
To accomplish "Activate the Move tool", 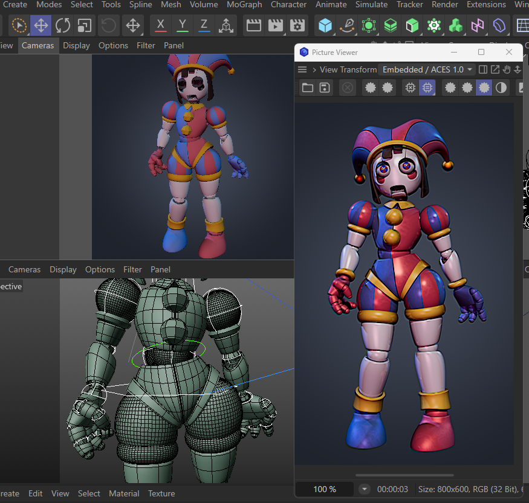I will 41,25.
